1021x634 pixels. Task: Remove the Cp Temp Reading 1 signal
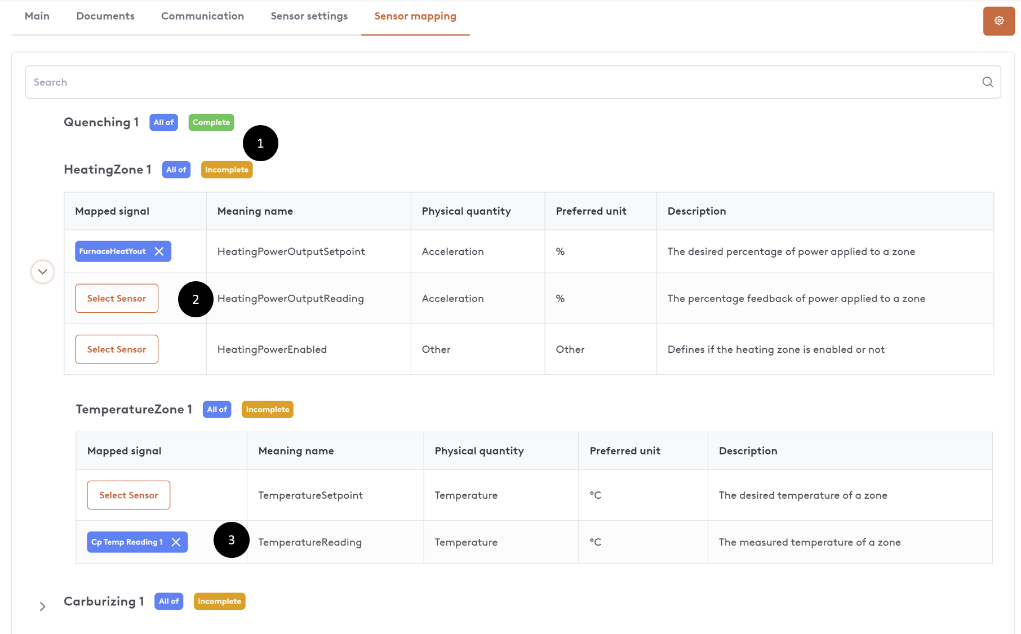[x=176, y=542]
